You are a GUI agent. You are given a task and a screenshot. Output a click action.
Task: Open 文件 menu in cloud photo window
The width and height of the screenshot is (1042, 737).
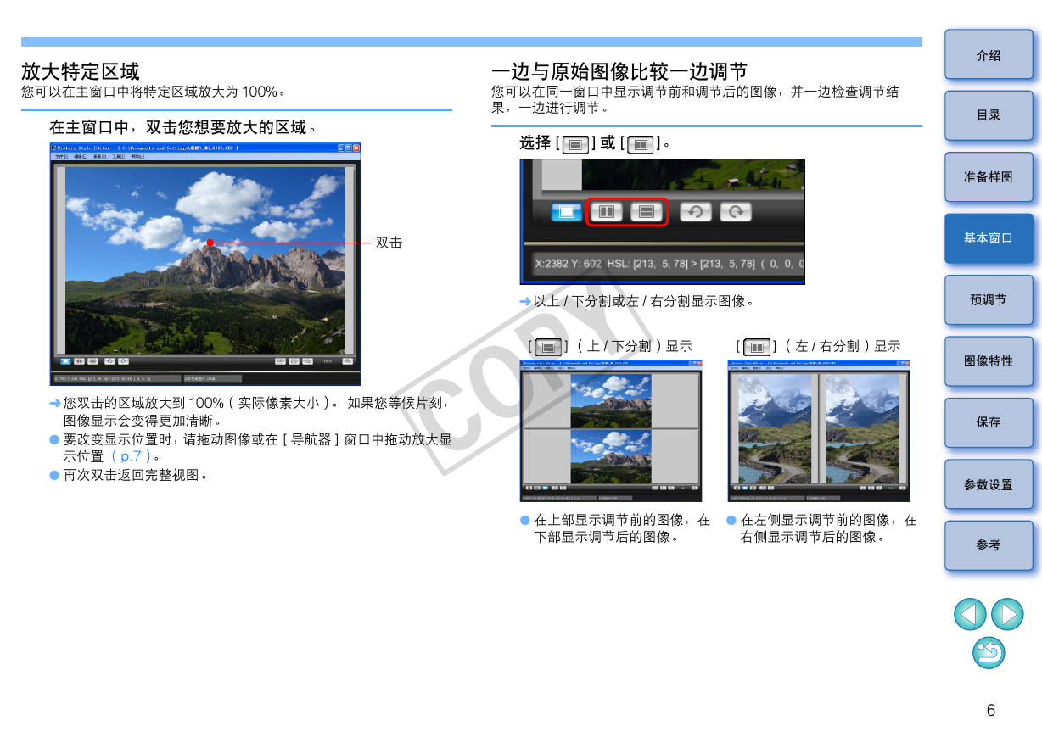tap(61, 156)
